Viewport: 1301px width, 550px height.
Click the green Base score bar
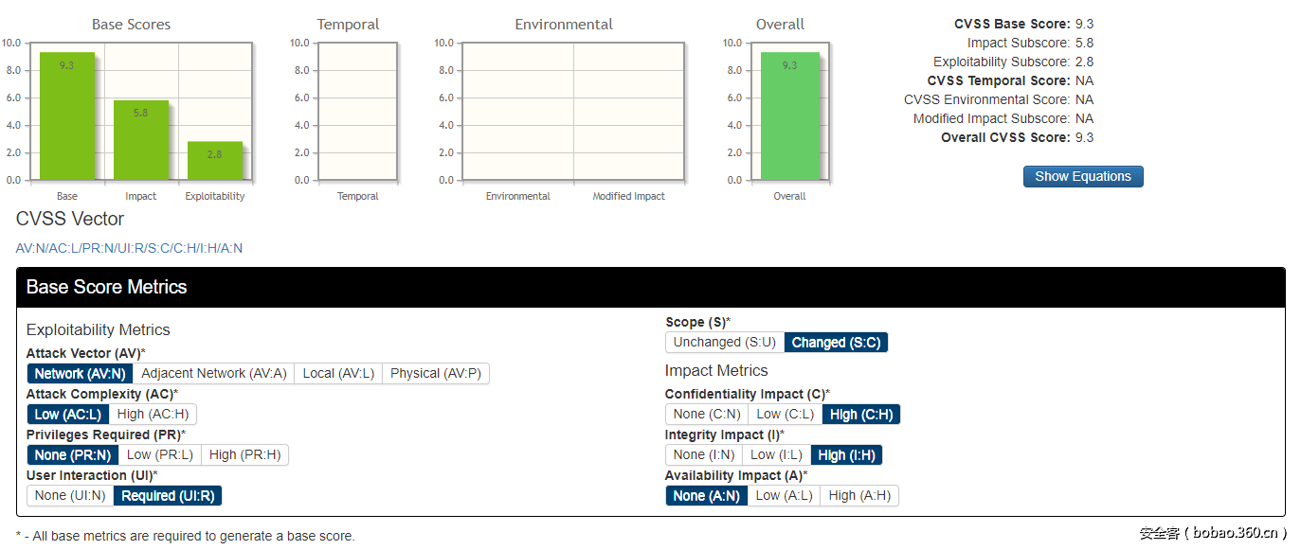(66, 116)
